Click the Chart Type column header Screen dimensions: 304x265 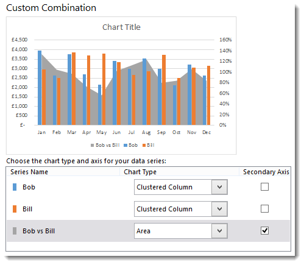pos(140,172)
